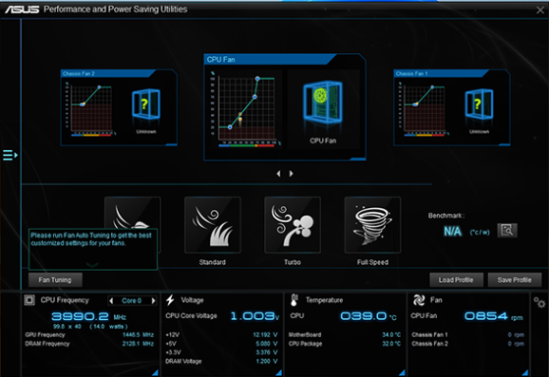Go to previous fan with left arrow
Viewport: 549px width, 377px height.
(278, 173)
